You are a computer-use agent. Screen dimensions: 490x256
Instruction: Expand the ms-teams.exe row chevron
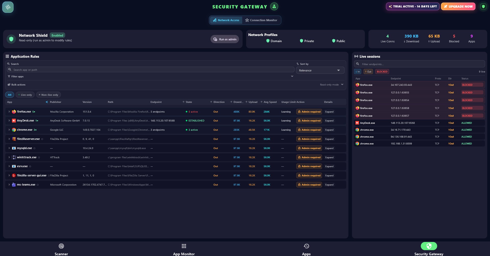point(9,185)
